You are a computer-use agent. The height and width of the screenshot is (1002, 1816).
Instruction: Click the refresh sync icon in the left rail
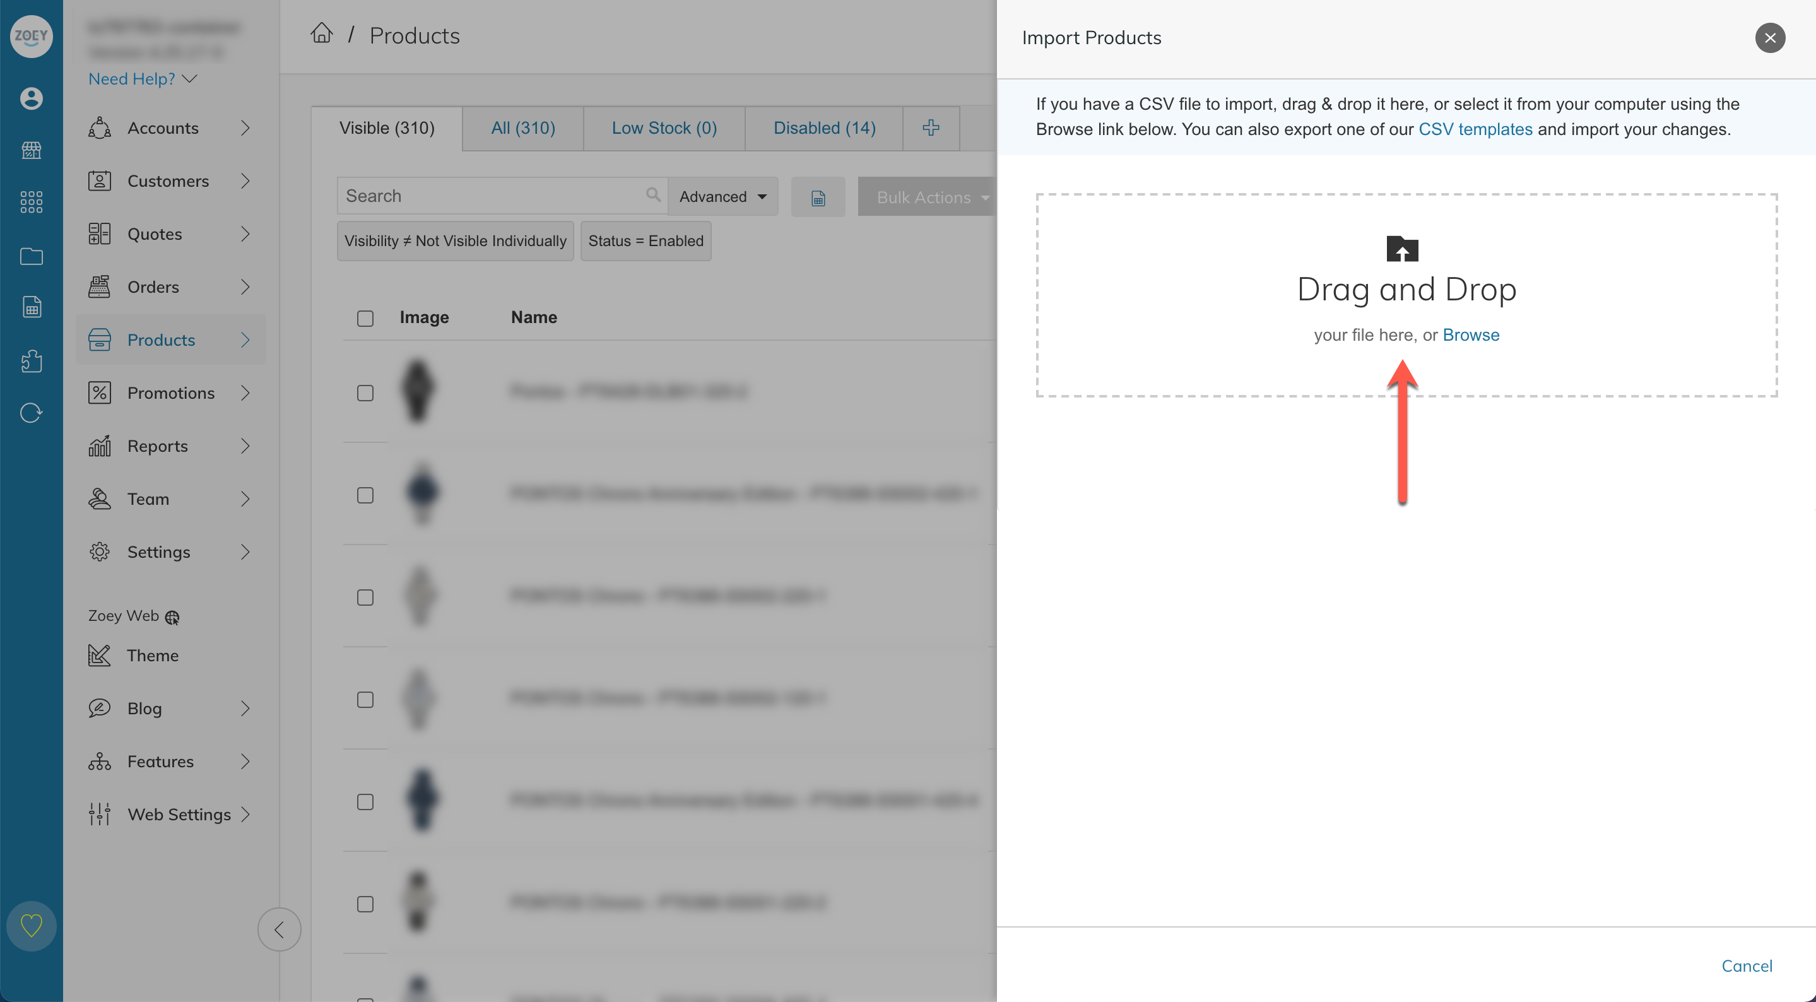(31, 413)
